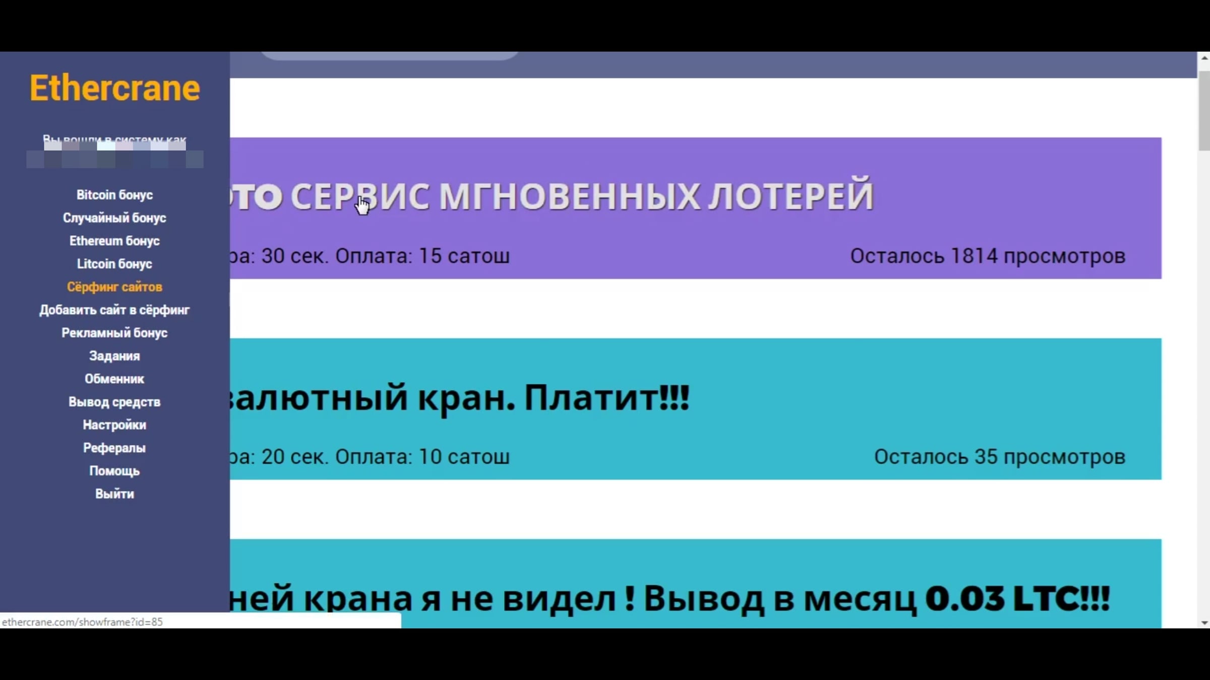Open Рекламный бонус section

click(x=114, y=333)
